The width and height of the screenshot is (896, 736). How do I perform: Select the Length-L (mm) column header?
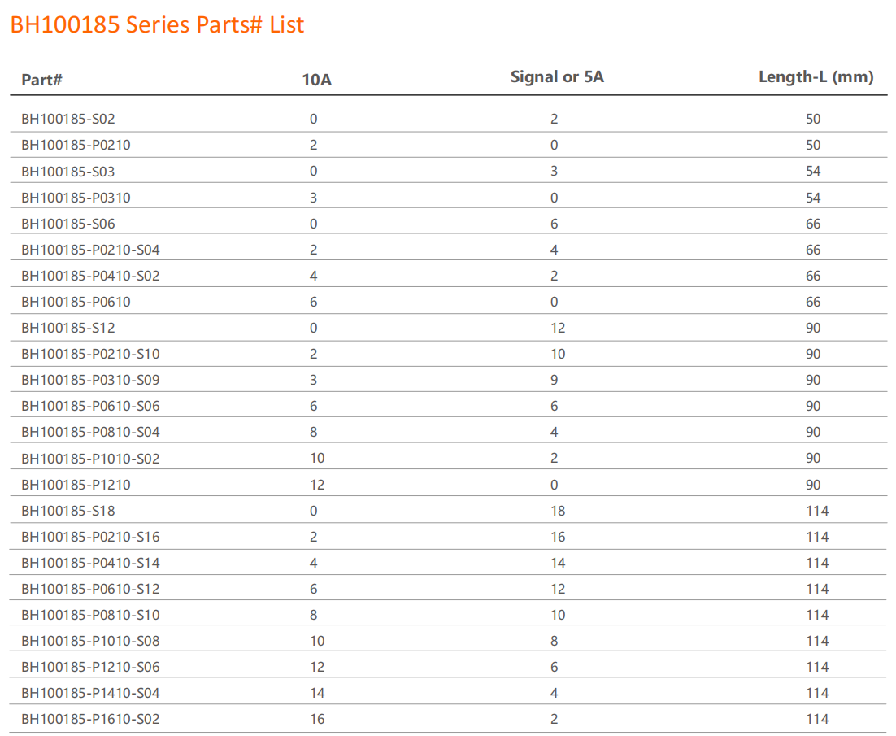click(814, 76)
